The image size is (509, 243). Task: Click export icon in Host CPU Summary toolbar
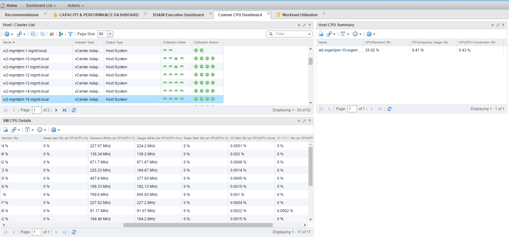(x=321, y=34)
